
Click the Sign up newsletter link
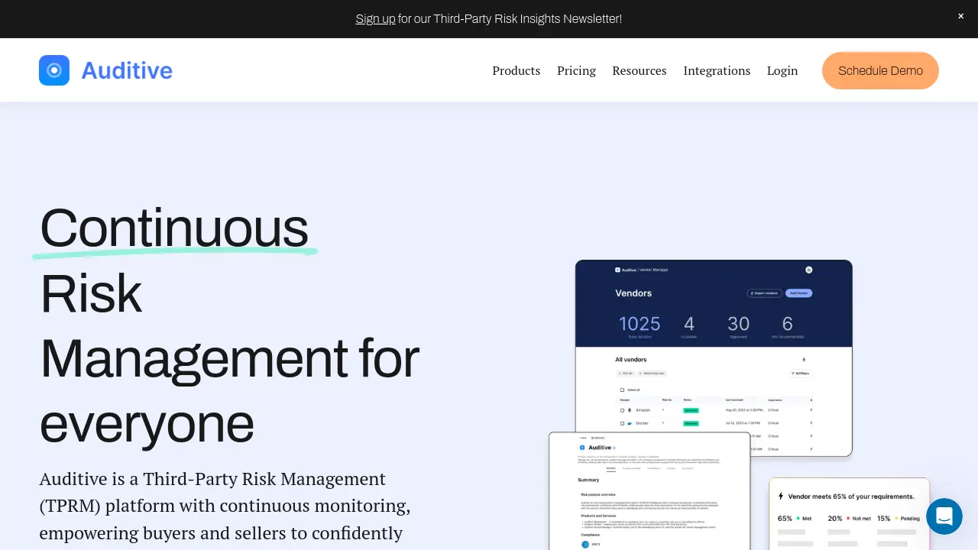(375, 18)
